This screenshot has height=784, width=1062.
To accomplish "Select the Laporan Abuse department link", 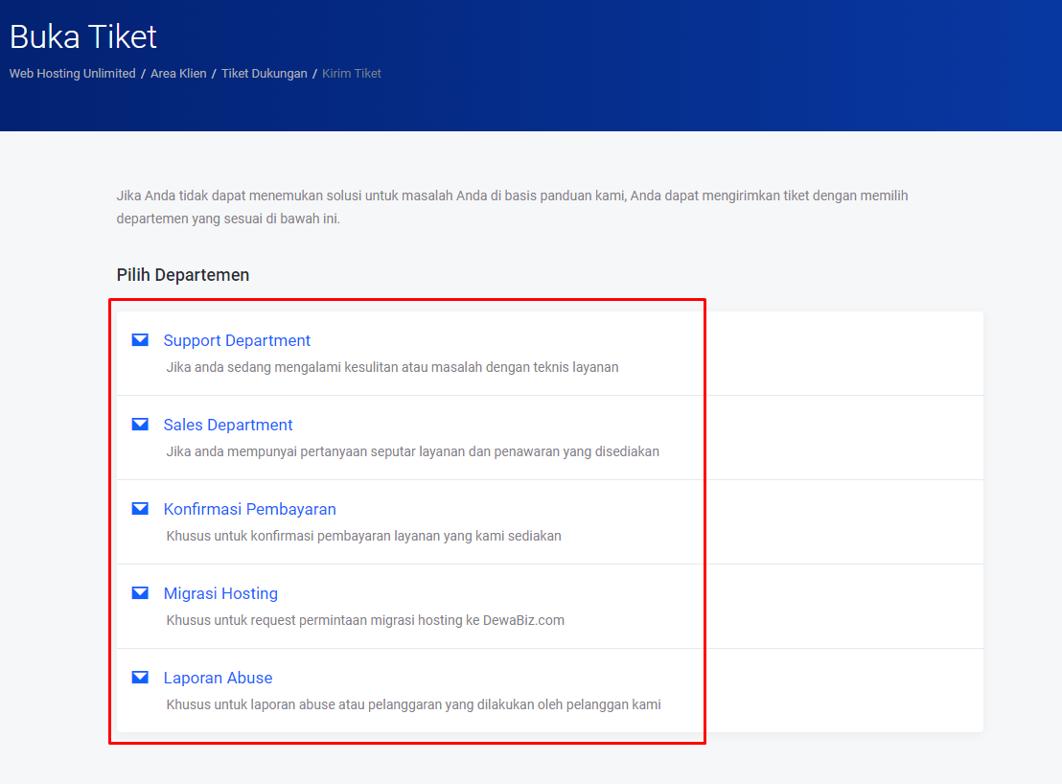I will pyautogui.click(x=218, y=678).
